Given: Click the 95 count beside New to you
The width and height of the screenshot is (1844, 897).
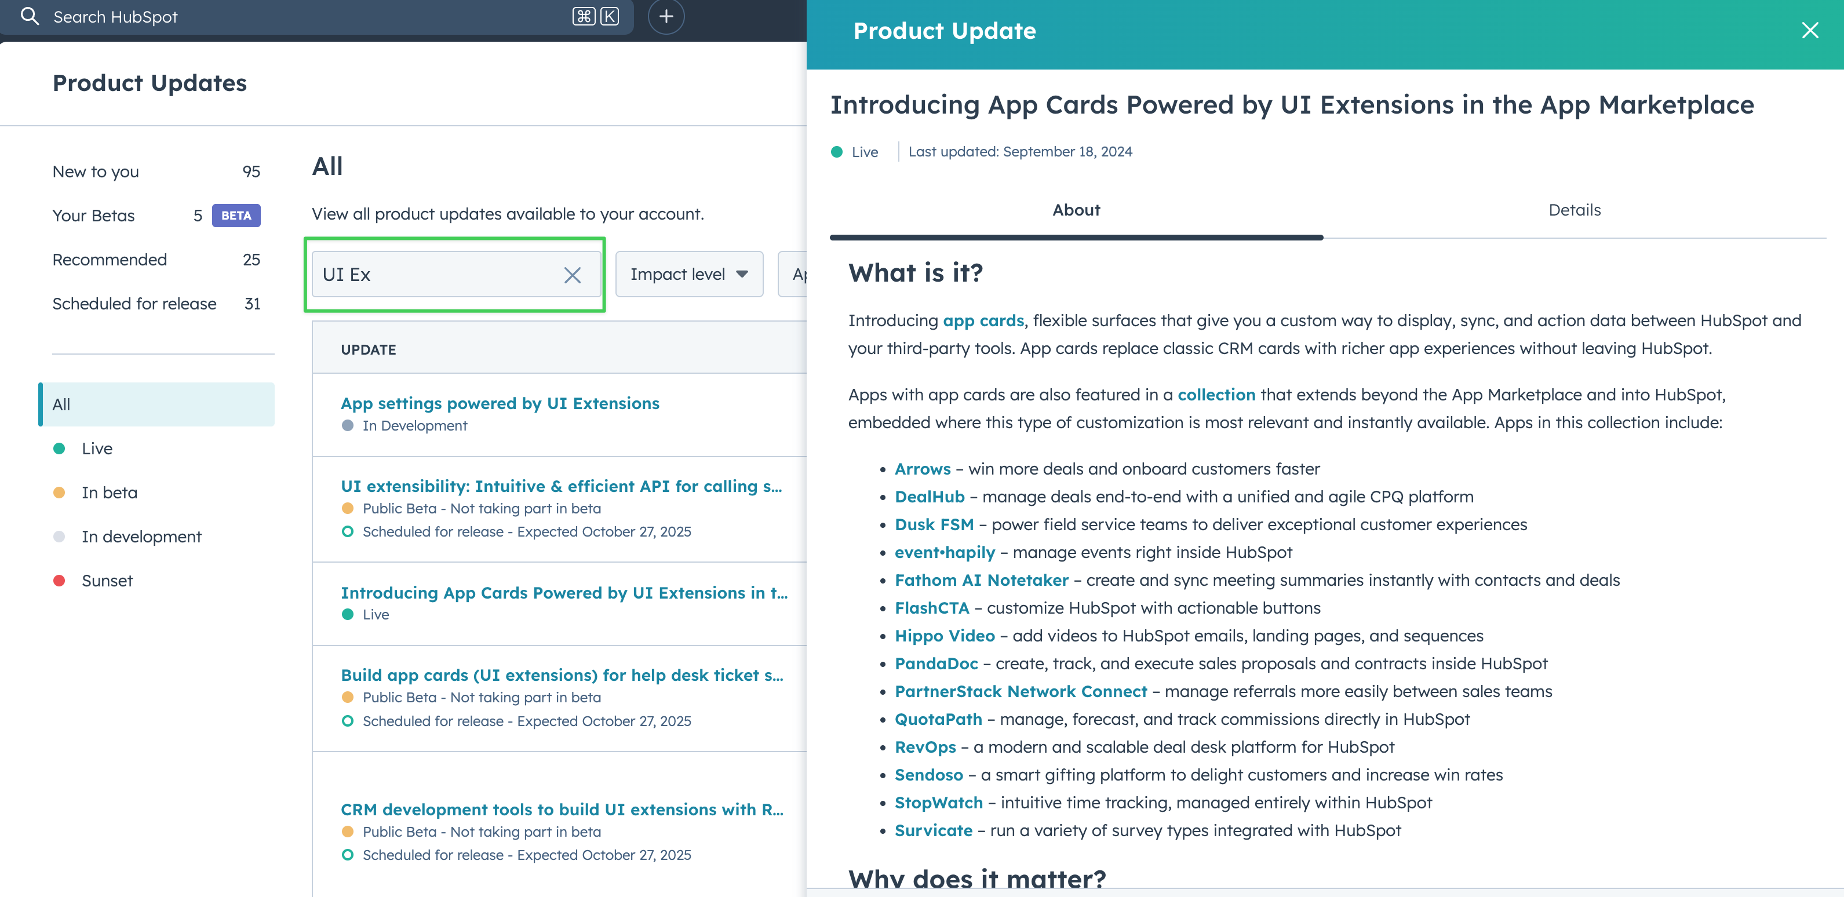Looking at the screenshot, I should (252, 172).
